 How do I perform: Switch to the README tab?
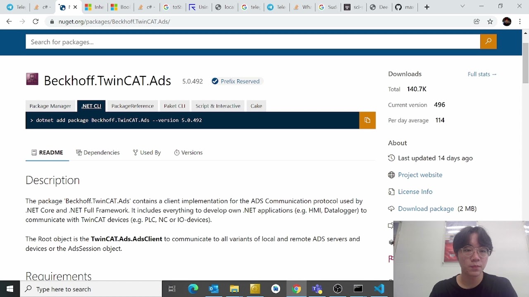pyautogui.click(x=47, y=153)
